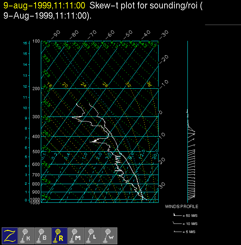Click the WINDS PROFILE label
This screenshot has height=245, width=241.
[181, 207]
